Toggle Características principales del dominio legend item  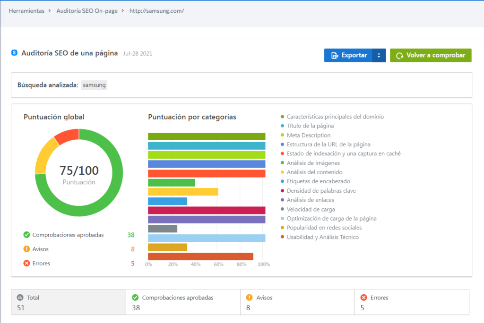(x=332, y=117)
